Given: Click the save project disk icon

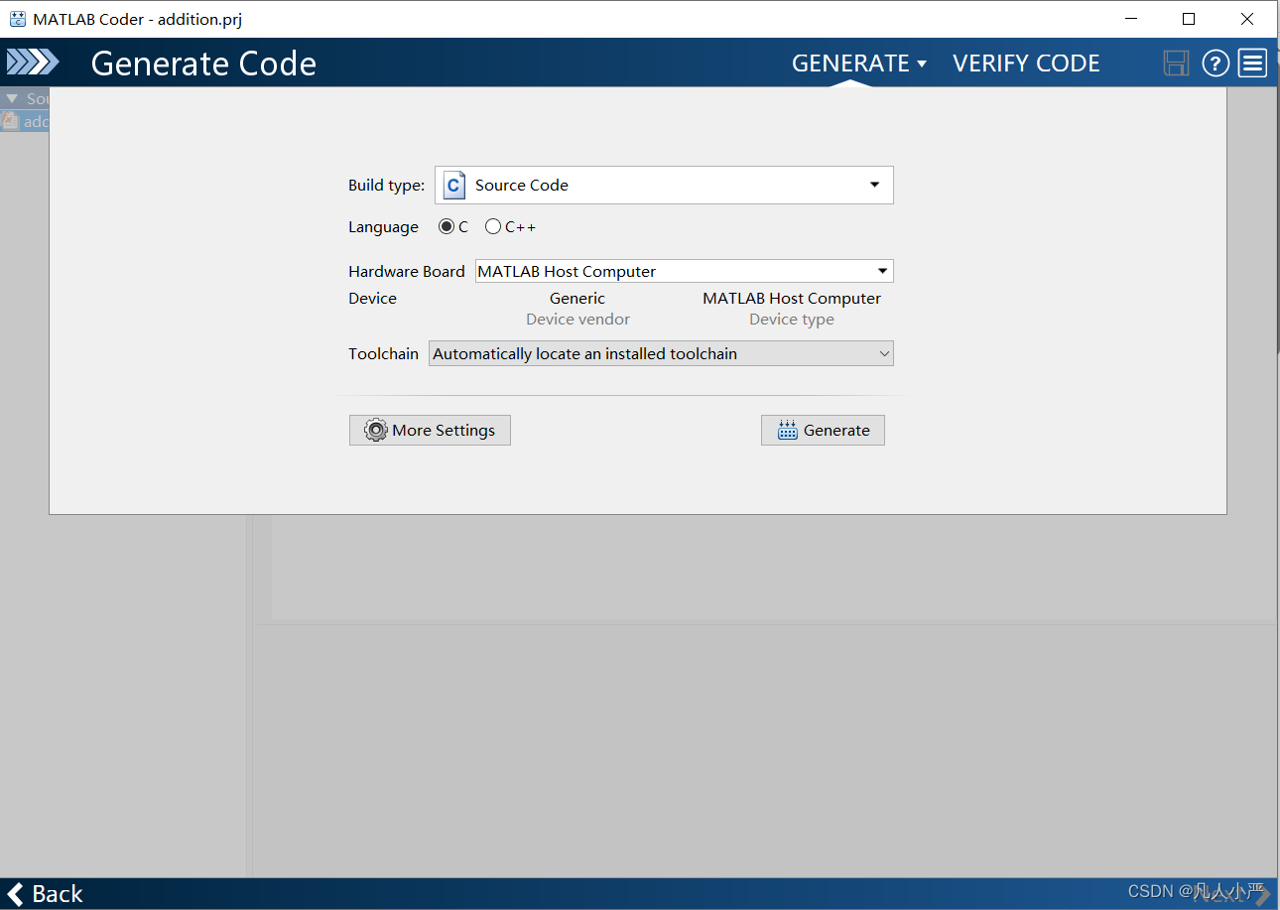Looking at the screenshot, I should (1176, 64).
